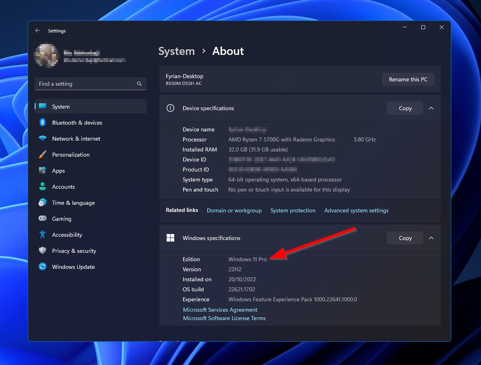Open the Microsoft Services Agreement link

tap(220, 310)
